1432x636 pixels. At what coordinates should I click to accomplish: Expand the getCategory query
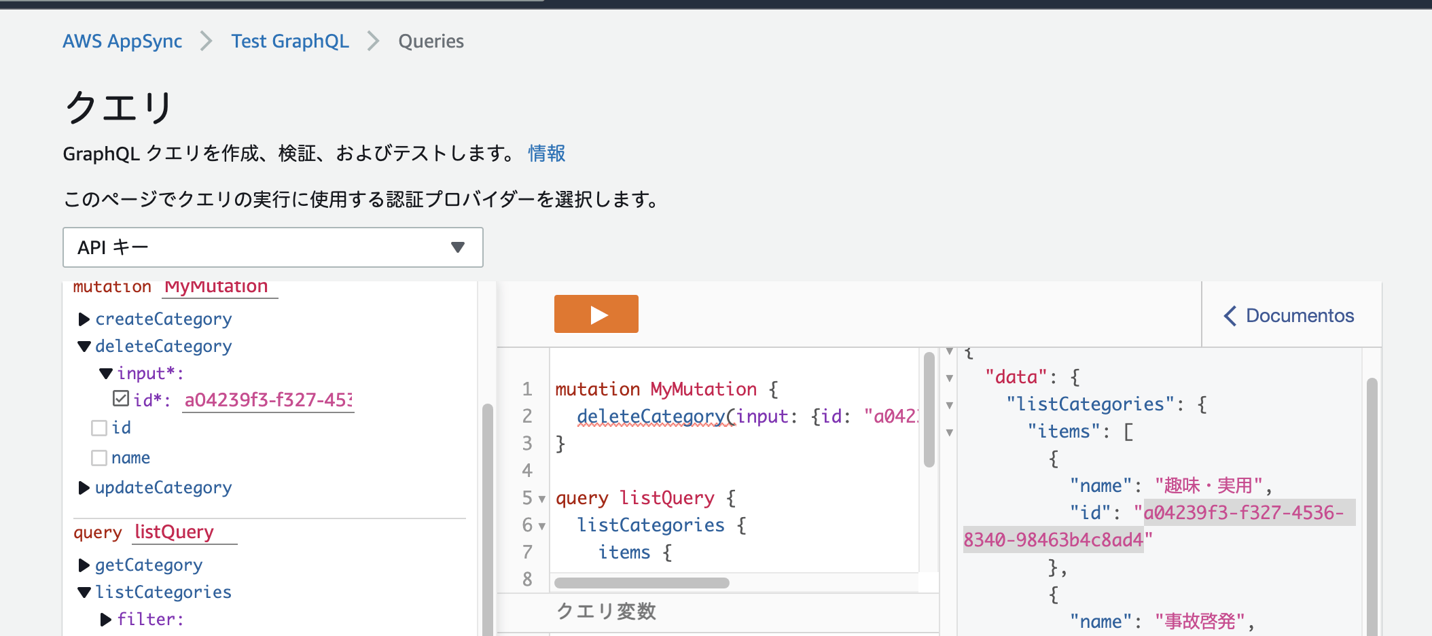[x=84, y=565]
